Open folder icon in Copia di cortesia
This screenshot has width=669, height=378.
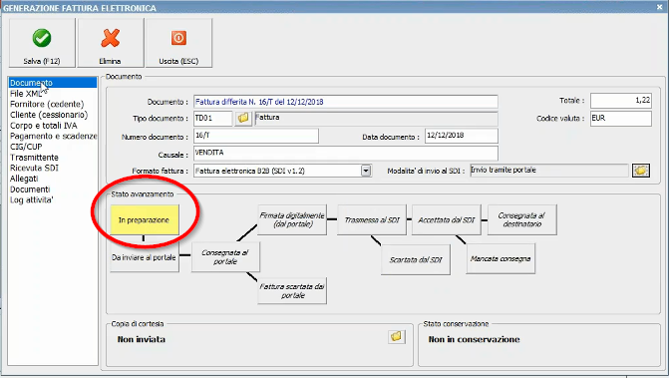point(397,336)
